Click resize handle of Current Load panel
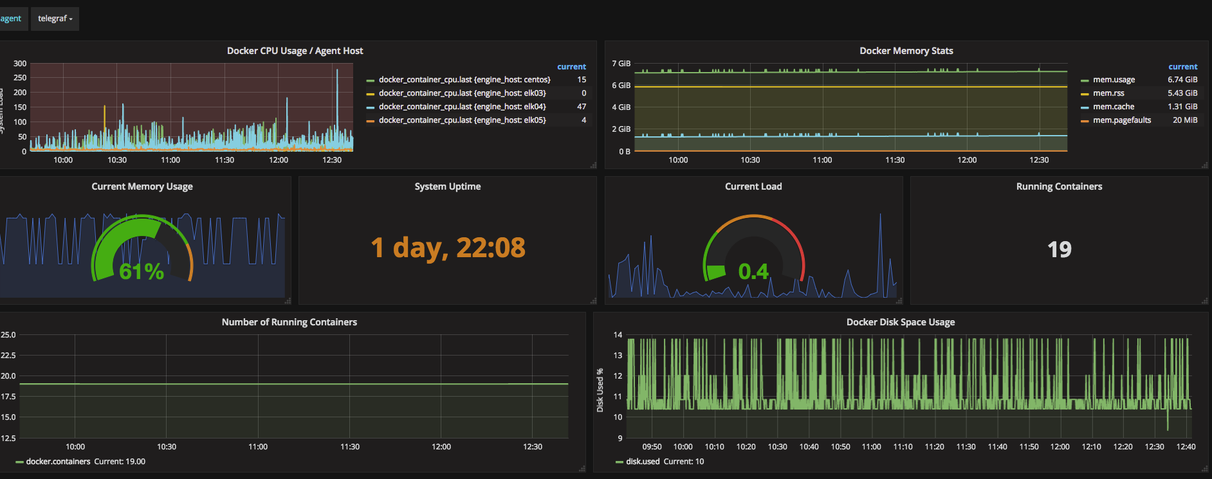 coord(899,301)
